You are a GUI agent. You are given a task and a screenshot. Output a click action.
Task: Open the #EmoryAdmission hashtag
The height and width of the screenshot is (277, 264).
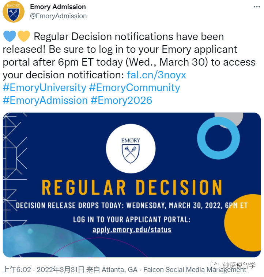pyautogui.click(x=45, y=100)
